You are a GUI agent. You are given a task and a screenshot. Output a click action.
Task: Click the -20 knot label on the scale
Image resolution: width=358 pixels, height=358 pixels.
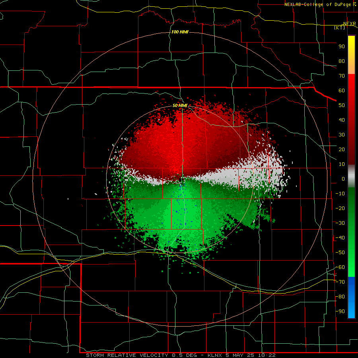tap(340, 208)
